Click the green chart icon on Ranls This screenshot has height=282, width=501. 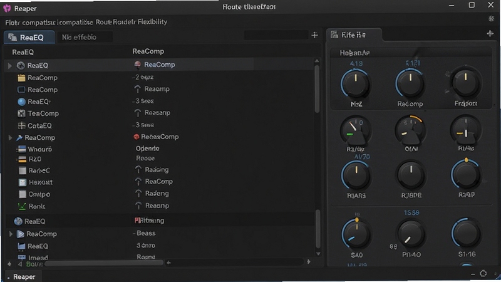click(x=22, y=206)
